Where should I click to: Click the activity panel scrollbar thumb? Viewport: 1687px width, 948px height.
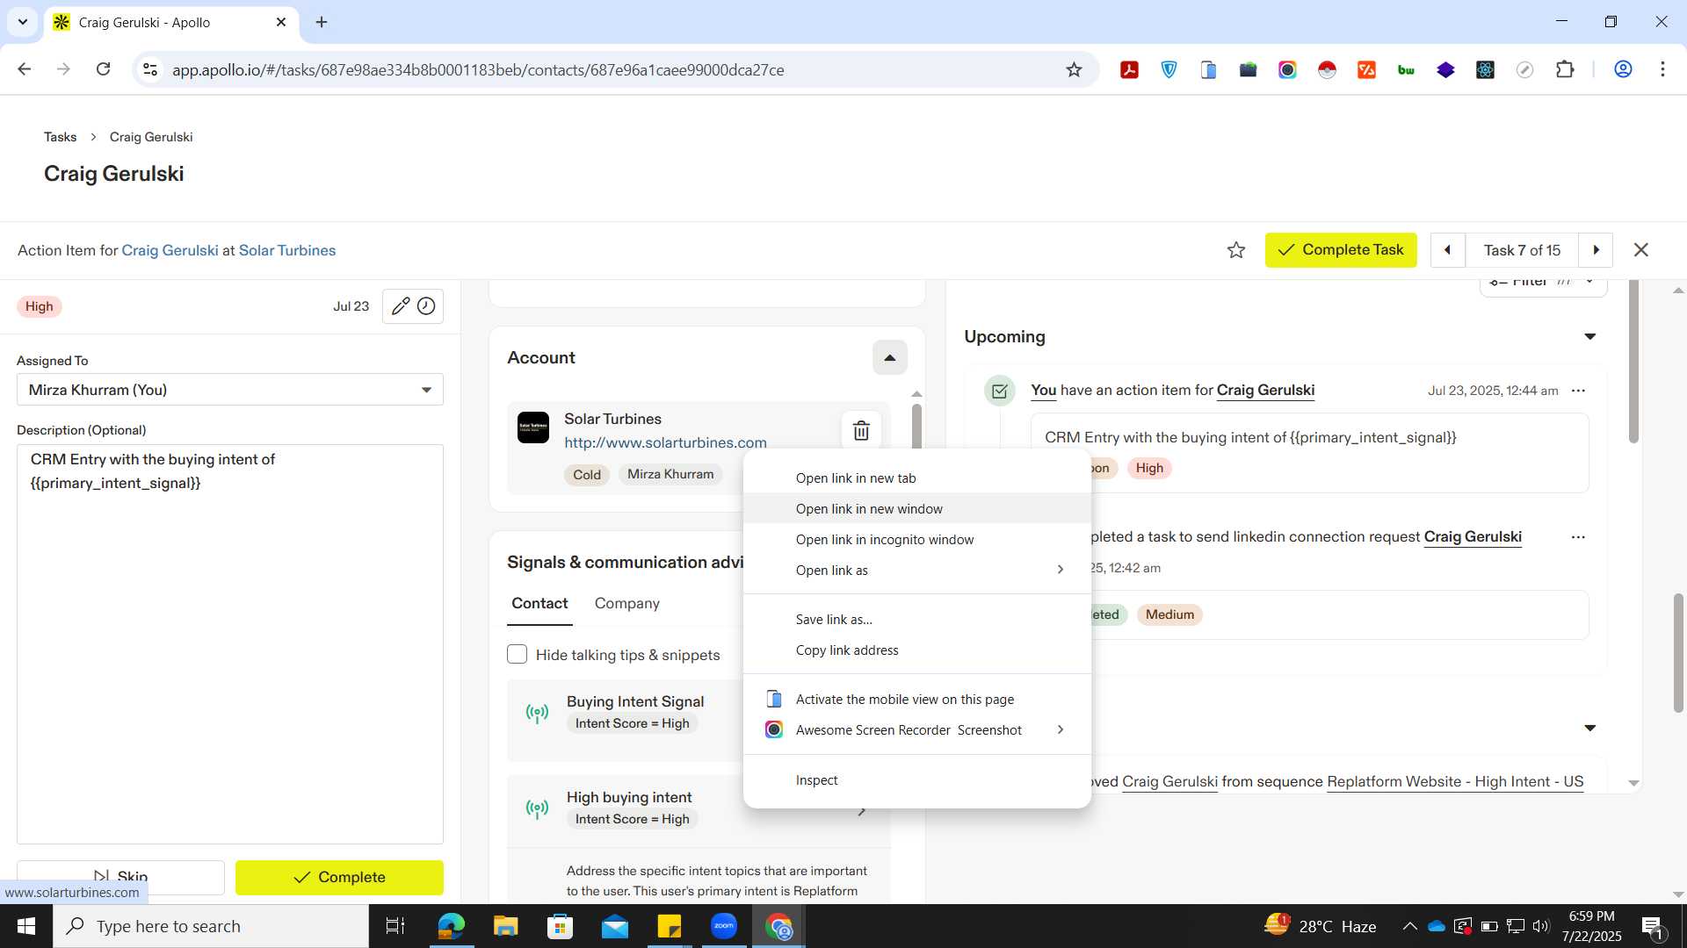click(x=1633, y=362)
